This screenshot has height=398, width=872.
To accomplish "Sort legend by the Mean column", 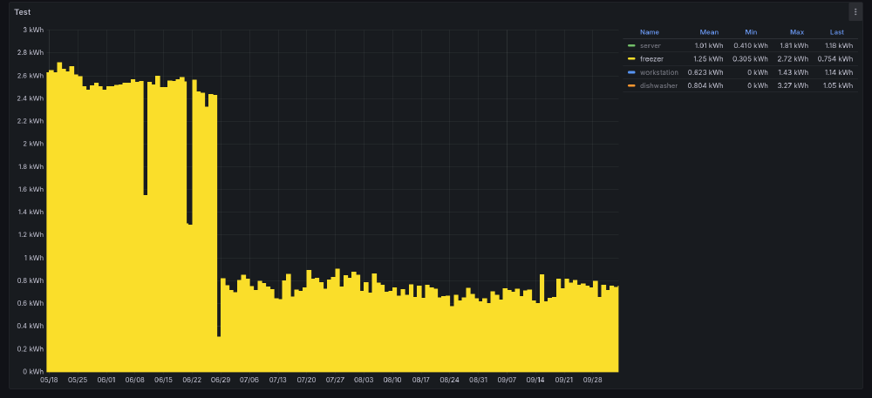I will [708, 32].
